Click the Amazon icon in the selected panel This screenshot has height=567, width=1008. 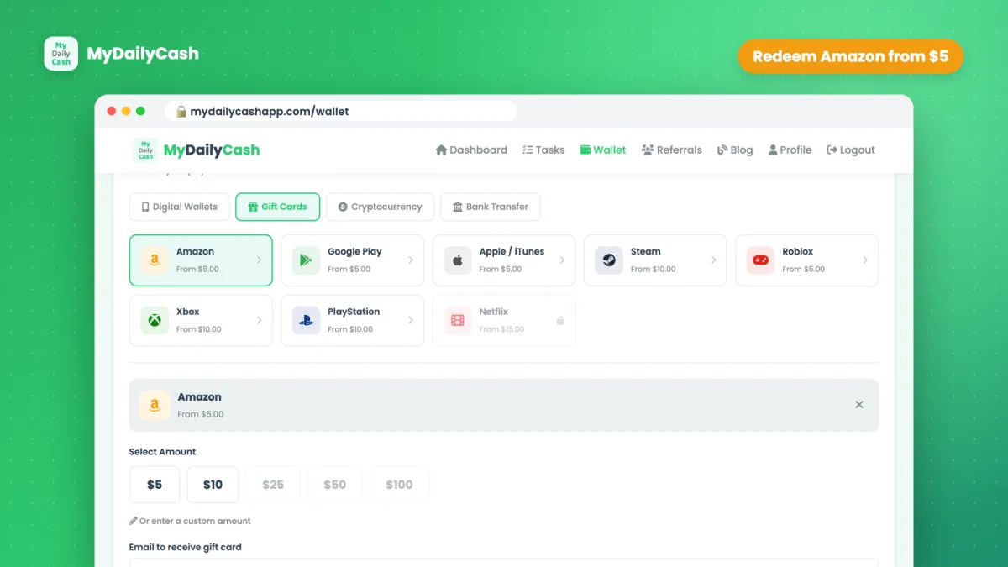pos(155,405)
